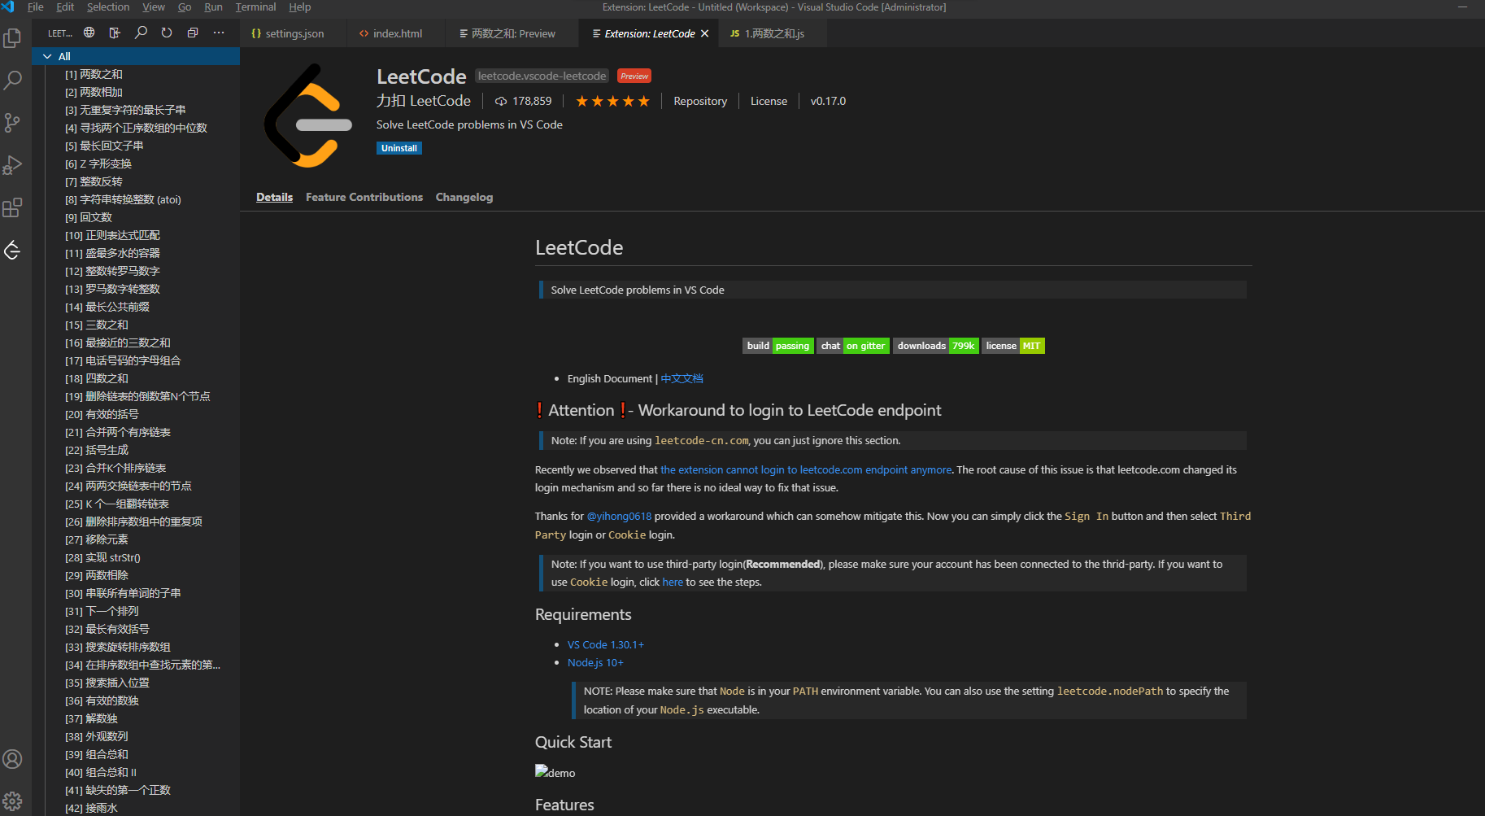The width and height of the screenshot is (1485, 816).
Task: Click the build passing badge
Action: pyautogui.click(x=778, y=346)
